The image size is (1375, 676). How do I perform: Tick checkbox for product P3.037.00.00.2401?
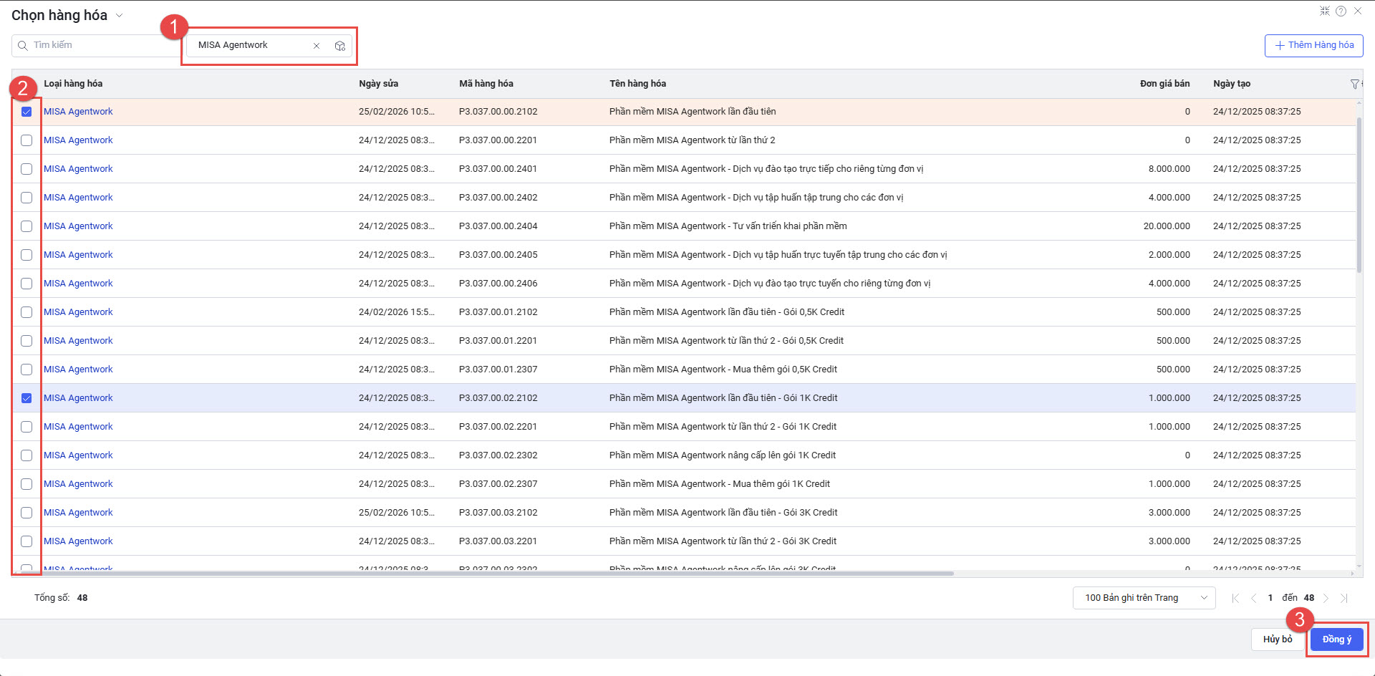(x=26, y=169)
